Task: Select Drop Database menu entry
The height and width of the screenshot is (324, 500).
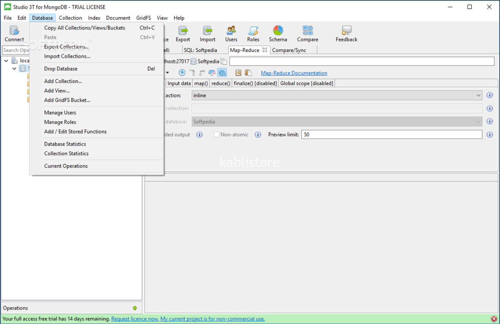Action: tap(97, 69)
